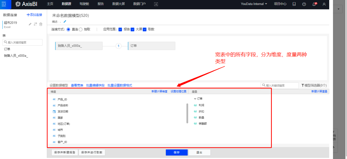Click the swap arrows icon for 超市2019

pyautogui.click(x=35, y=24)
